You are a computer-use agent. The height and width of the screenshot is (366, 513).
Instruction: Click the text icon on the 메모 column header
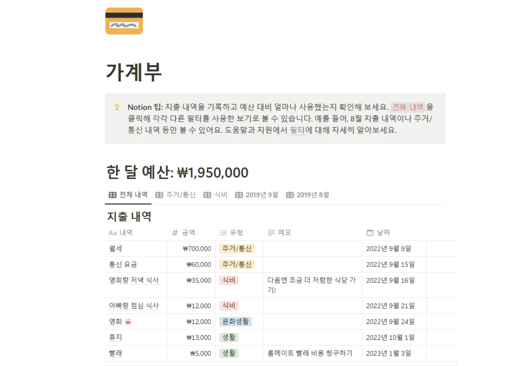click(272, 233)
